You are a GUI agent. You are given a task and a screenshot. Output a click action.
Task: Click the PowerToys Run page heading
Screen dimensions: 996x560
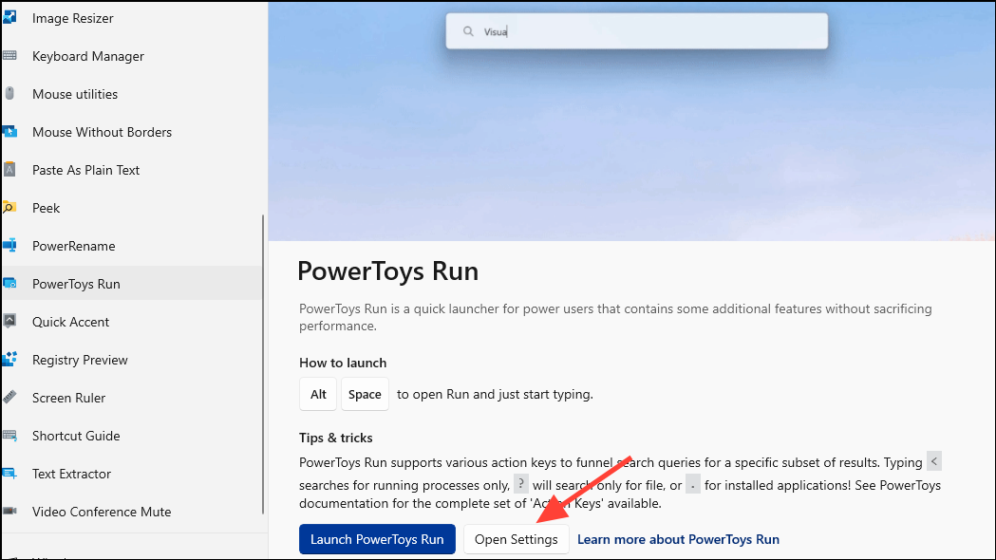[388, 271]
